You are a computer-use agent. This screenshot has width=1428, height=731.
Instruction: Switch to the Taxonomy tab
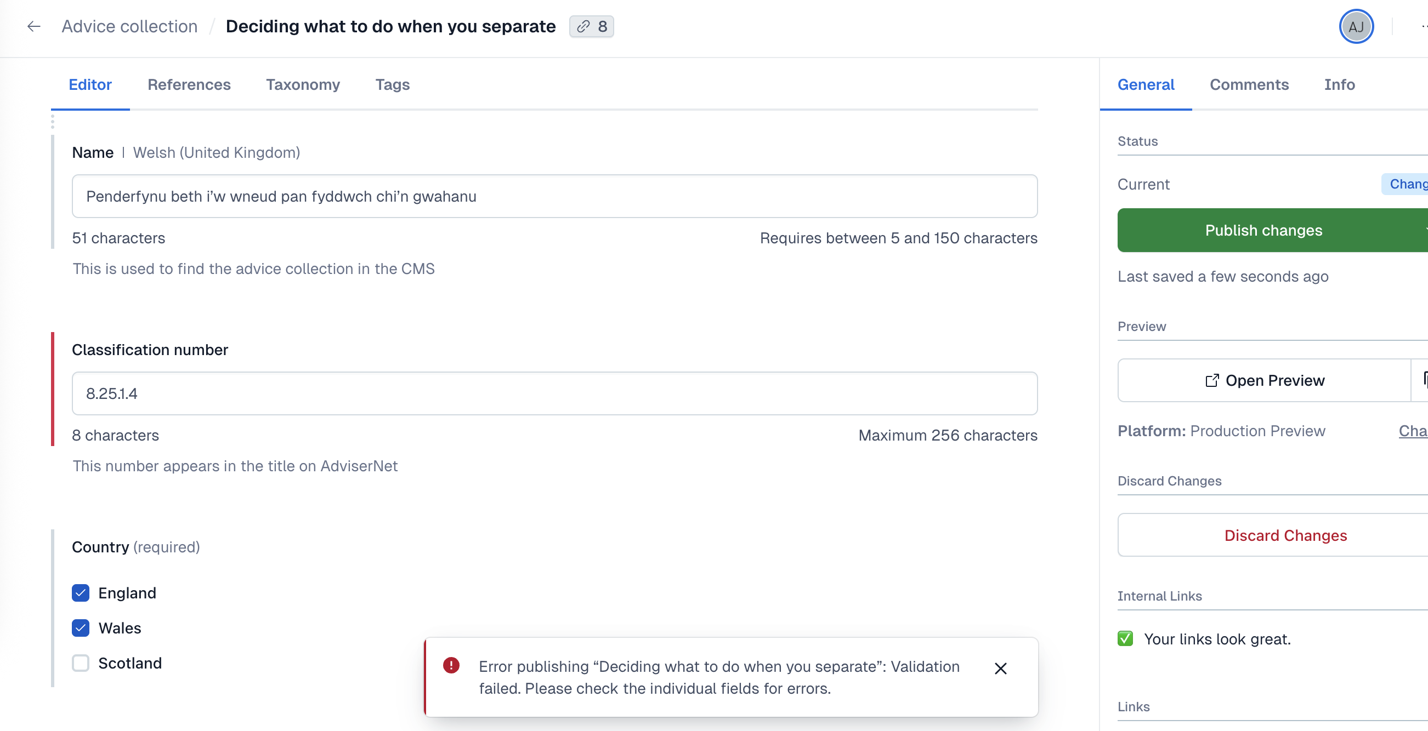(303, 85)
